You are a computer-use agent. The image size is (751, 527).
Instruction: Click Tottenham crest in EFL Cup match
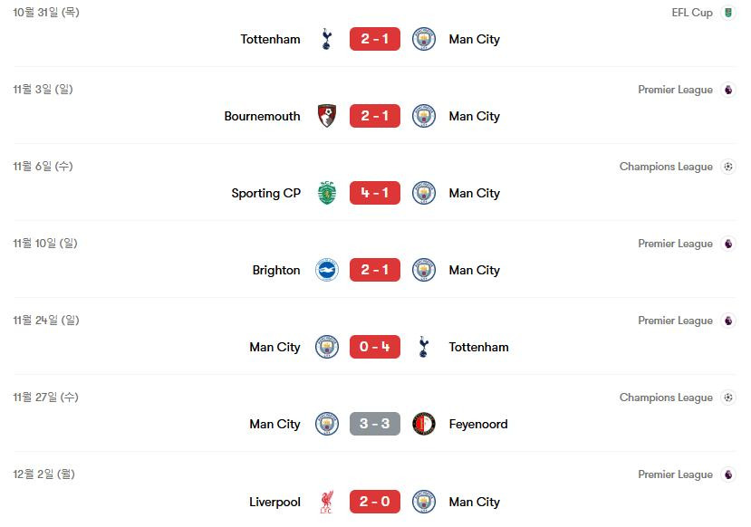pos(327,39)
